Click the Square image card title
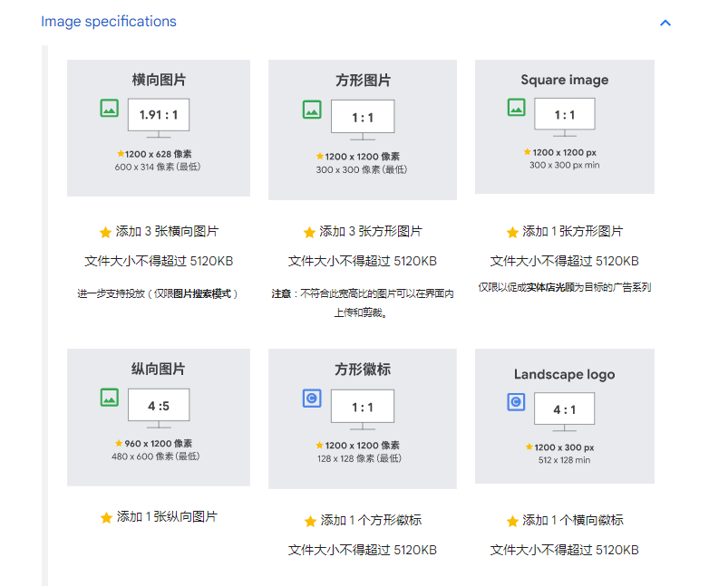 pos(564,80)
